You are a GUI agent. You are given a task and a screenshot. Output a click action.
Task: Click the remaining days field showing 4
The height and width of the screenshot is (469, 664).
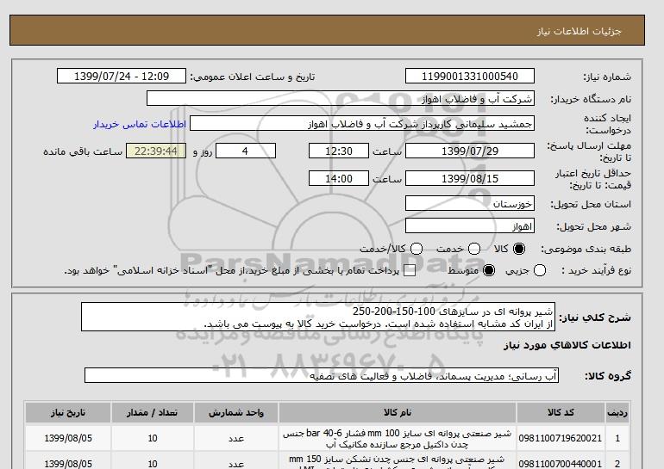click(246, 151)
